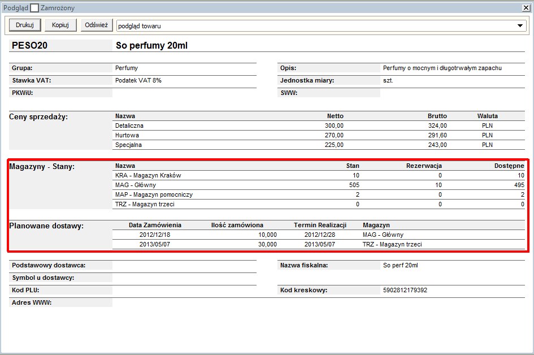Click the Opis text about długotrwałym zapachu
The height and width of the screenshot is (355, 534).
coord(442,68)
